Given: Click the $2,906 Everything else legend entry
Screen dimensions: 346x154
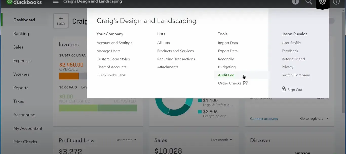Looking at the screenshot, I should pyautogui.click(x=213, y=113).
